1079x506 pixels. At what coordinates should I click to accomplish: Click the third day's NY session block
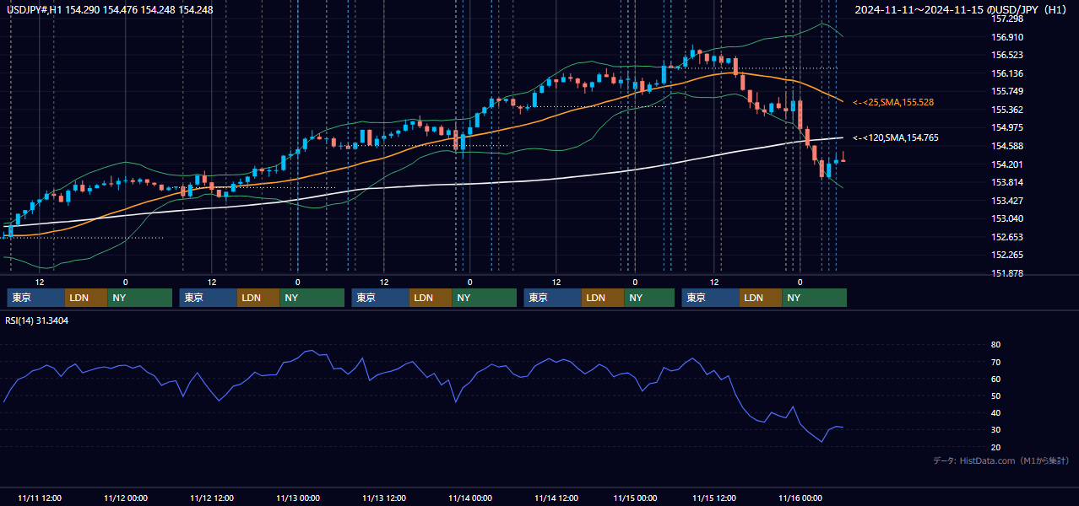(x=485, y=298)
